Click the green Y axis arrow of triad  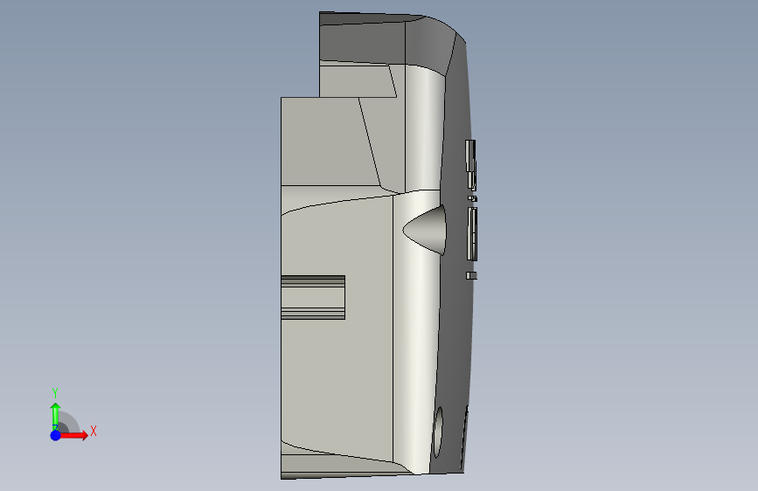[56, 416]
